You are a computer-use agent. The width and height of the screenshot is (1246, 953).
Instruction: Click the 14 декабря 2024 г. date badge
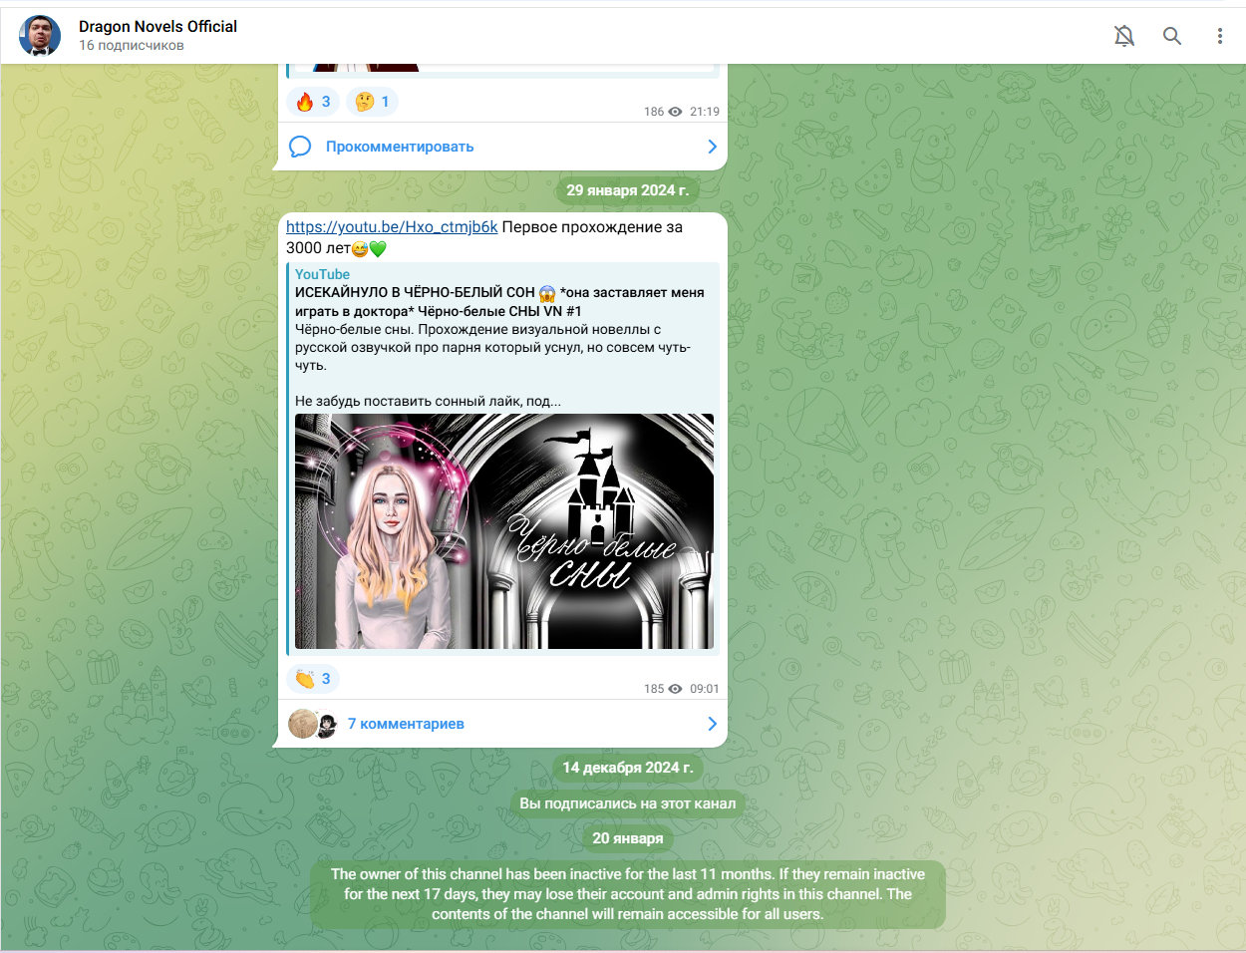pyautogui.click(x=628, y=768)
